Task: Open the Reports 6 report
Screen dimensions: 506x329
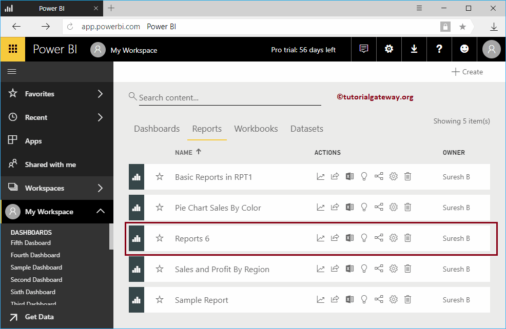Action: [x=192, y=238]
